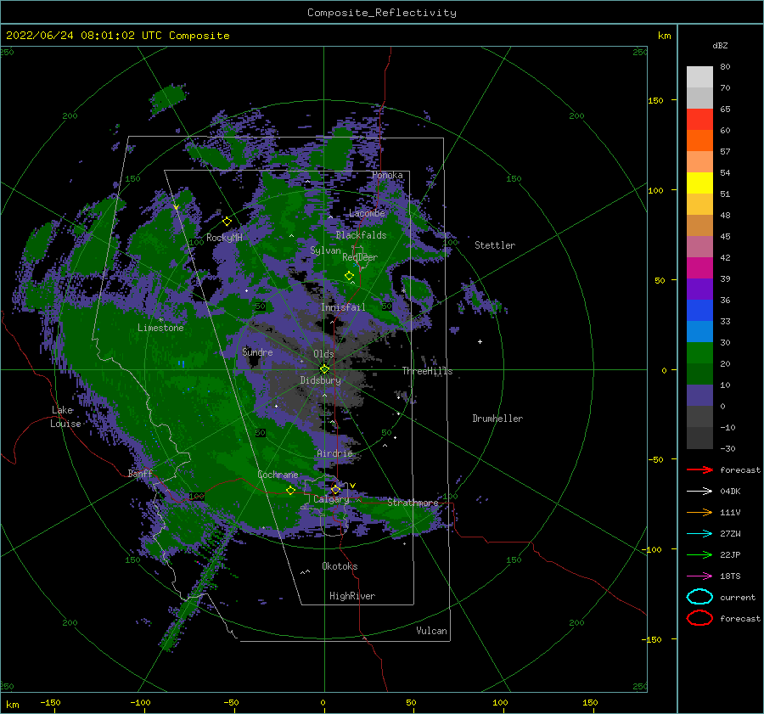Select the orange 57–60 dBZ swatch
Screen dimensions: 764x714
[699, 141]
